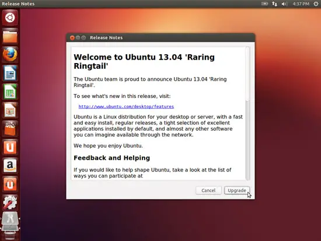321x241 pixels.
Task: Open the Amazon launcher icon
Action: (x=10, y=166)
